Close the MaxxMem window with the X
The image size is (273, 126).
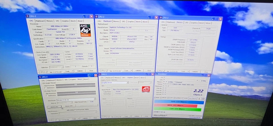209,75
